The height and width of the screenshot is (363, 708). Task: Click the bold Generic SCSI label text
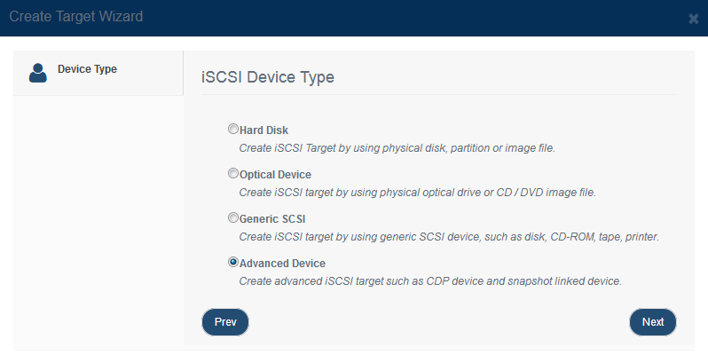coord(272,219)
